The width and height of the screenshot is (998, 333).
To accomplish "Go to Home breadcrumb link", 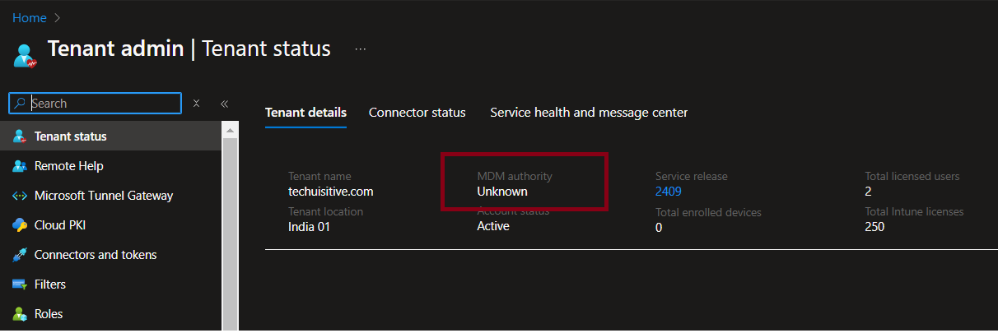I will [30, 17].
